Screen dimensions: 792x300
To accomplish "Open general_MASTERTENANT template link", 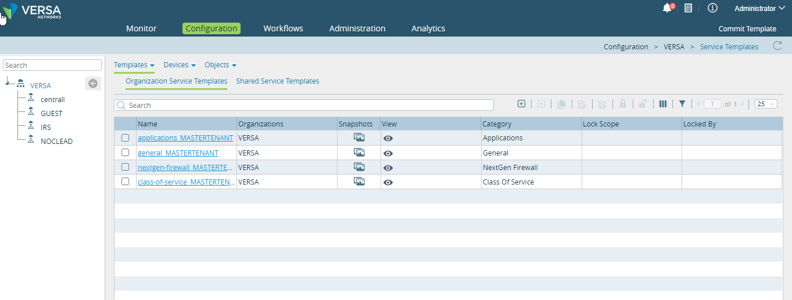I will point(178,153).
